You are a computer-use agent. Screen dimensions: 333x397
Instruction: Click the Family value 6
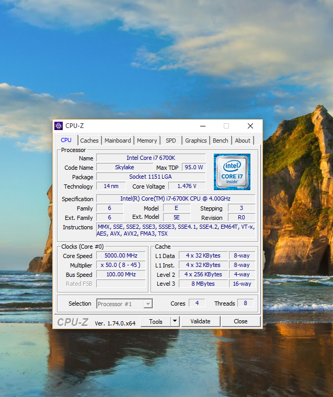coord(110,208)
